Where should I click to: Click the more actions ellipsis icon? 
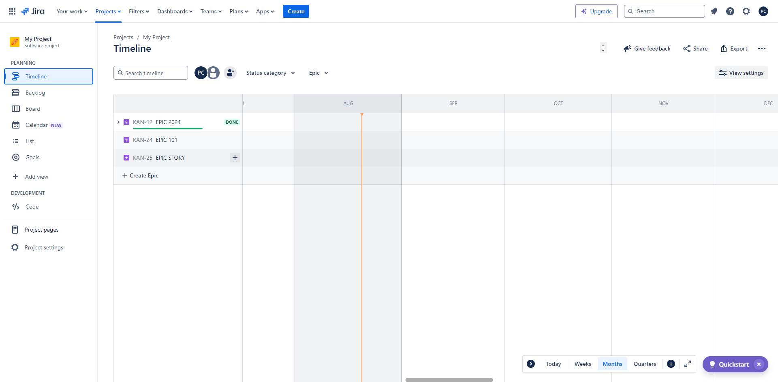(762, 49)
